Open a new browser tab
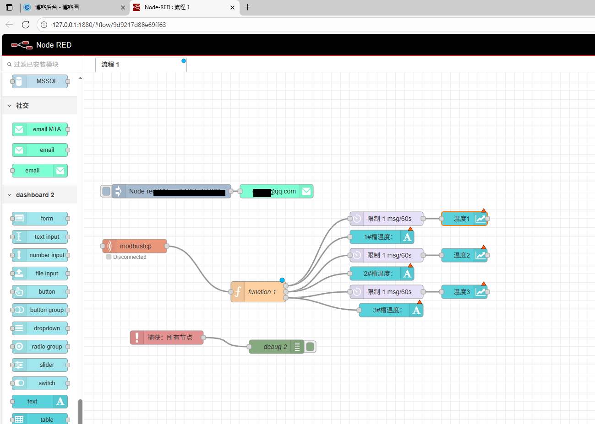Image resolution: width=595 pixels, height=424 pixels. 247,7
